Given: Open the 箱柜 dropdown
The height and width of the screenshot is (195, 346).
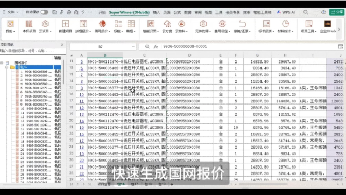Looking at the screenshot, I should (131, 27).
